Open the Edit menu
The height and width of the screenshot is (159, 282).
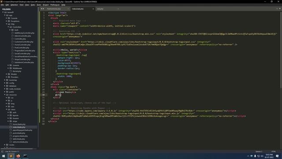(x=7, y=5)
